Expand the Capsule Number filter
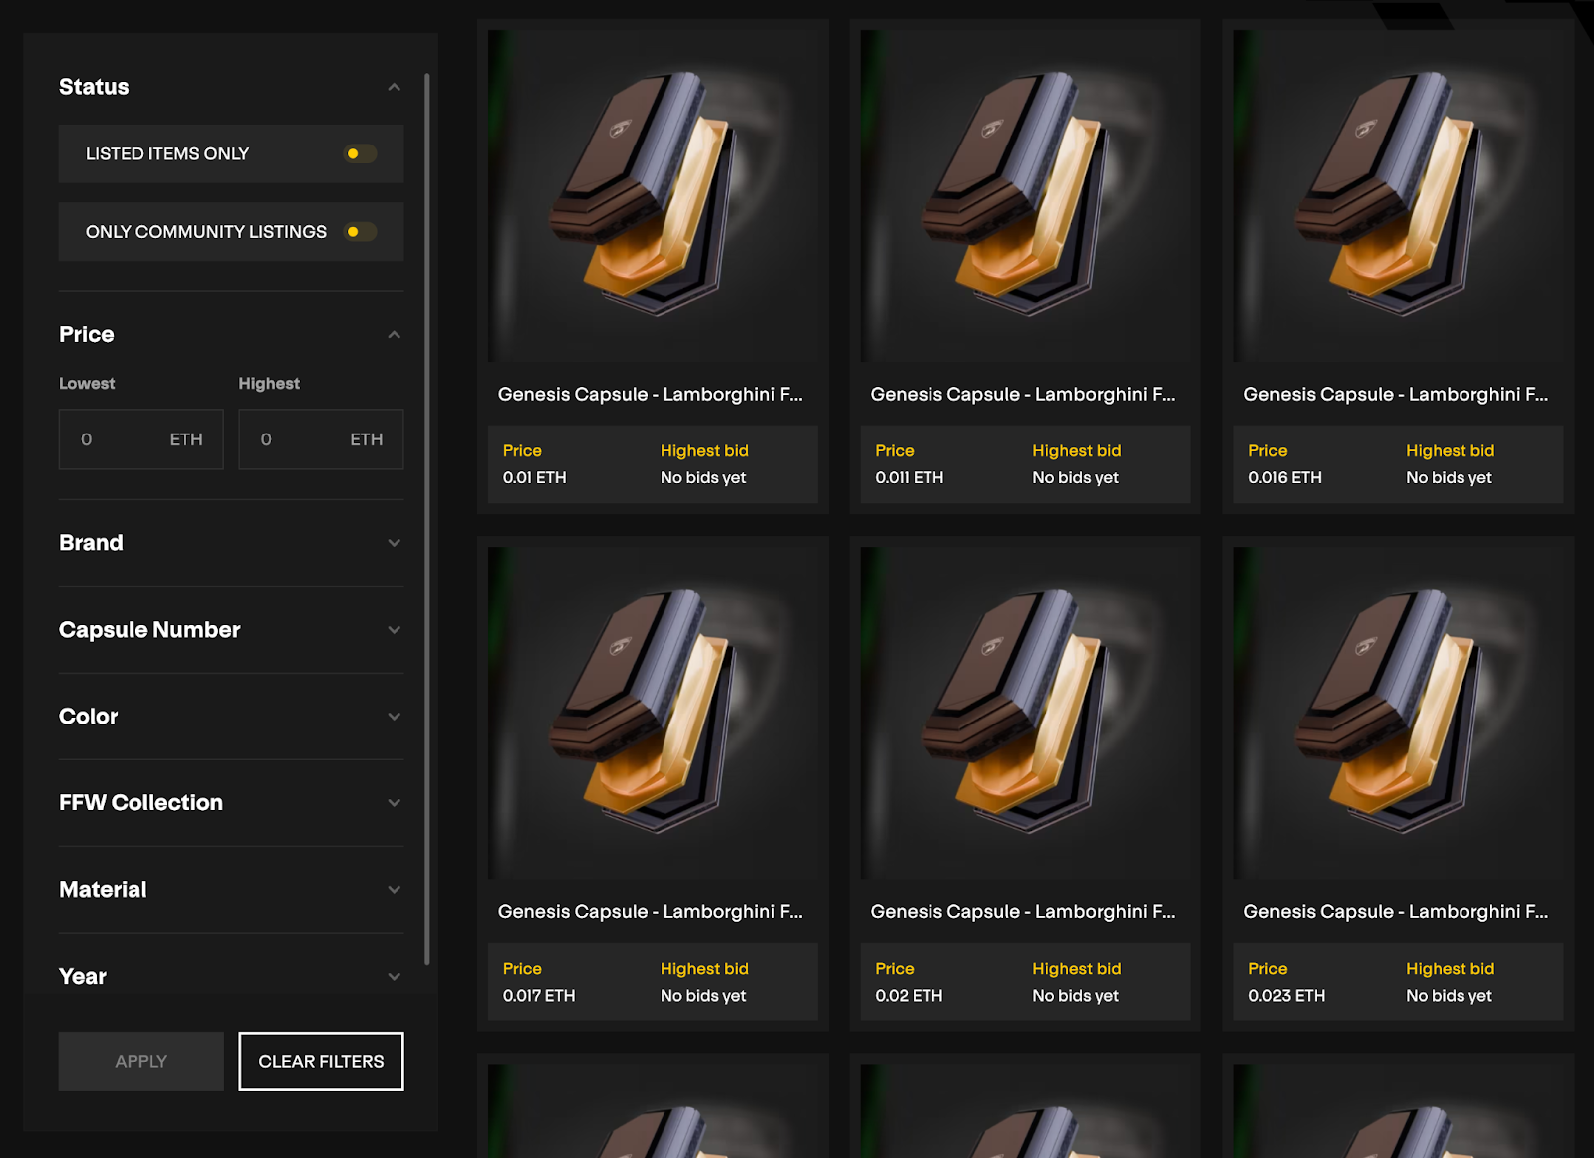Viewport: 1594px width, 1158px height. coord(394,630)
